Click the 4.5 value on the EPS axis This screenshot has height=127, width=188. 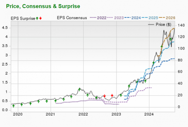(x=5, y=28)
